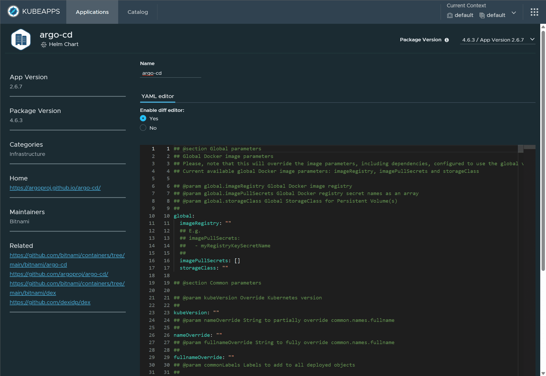Screen dimensions: 546x376
Task: Select Yes for diff editor
Action: coord(143,118)
